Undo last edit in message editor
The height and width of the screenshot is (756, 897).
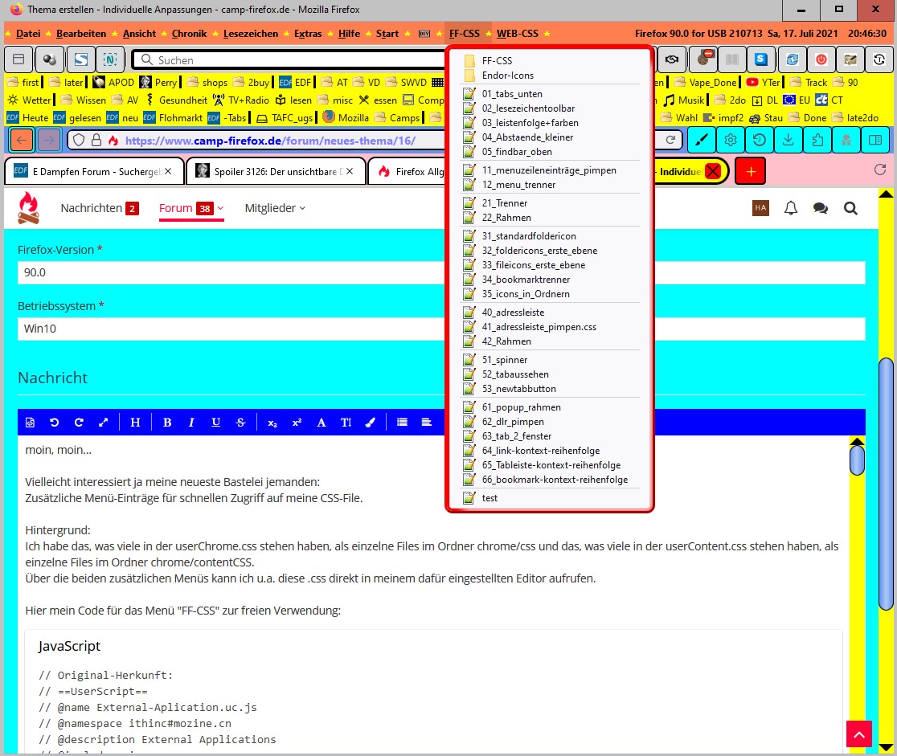(x=55, y=422)
